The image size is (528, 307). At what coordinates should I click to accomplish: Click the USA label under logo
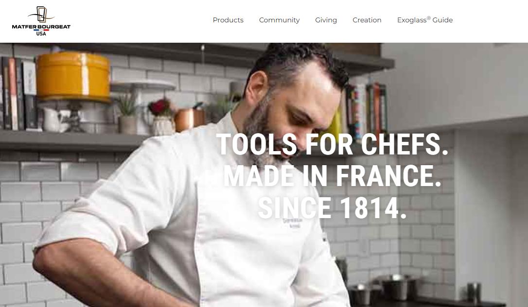pyautogui.click(x=41, y=34)
